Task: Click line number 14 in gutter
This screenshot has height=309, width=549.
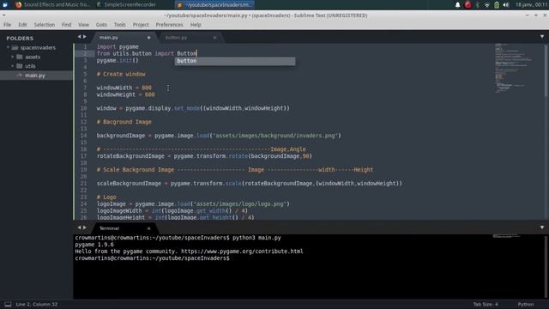Action: tap(83, 136)
